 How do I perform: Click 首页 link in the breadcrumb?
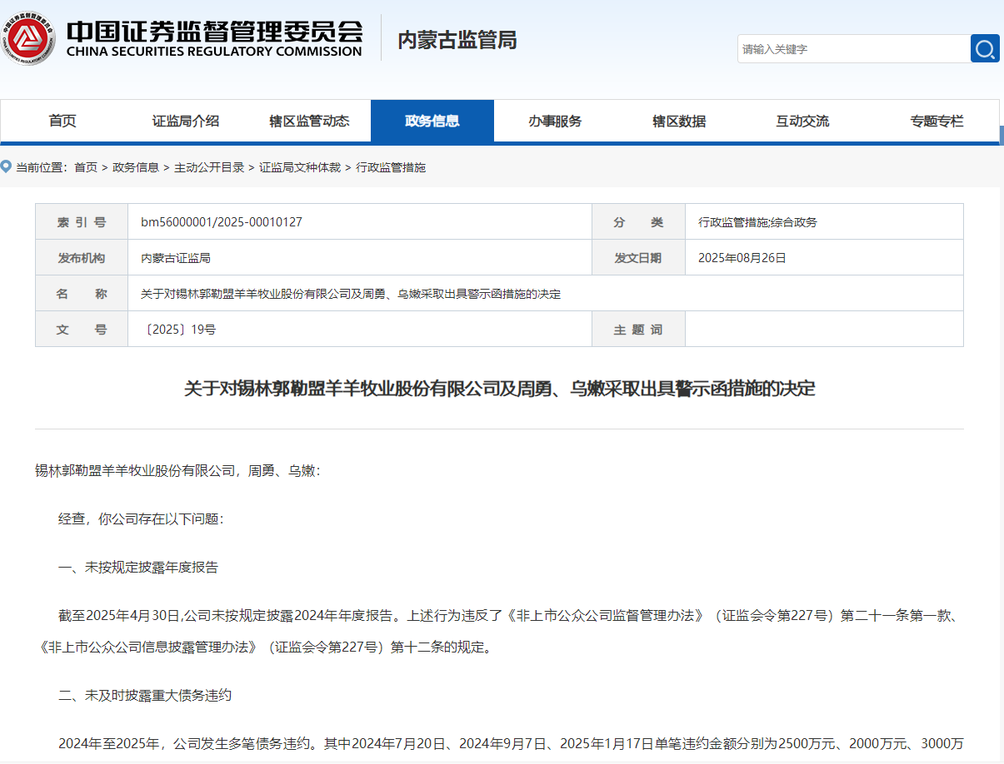(86, 167)
